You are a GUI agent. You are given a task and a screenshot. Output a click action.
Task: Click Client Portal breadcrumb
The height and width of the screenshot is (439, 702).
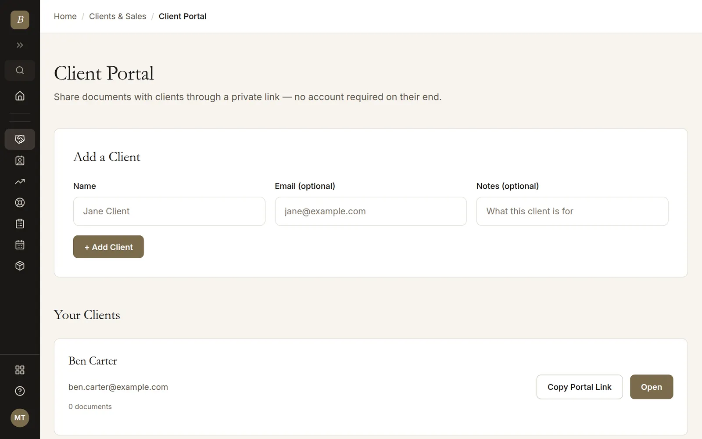pos(183,16)
